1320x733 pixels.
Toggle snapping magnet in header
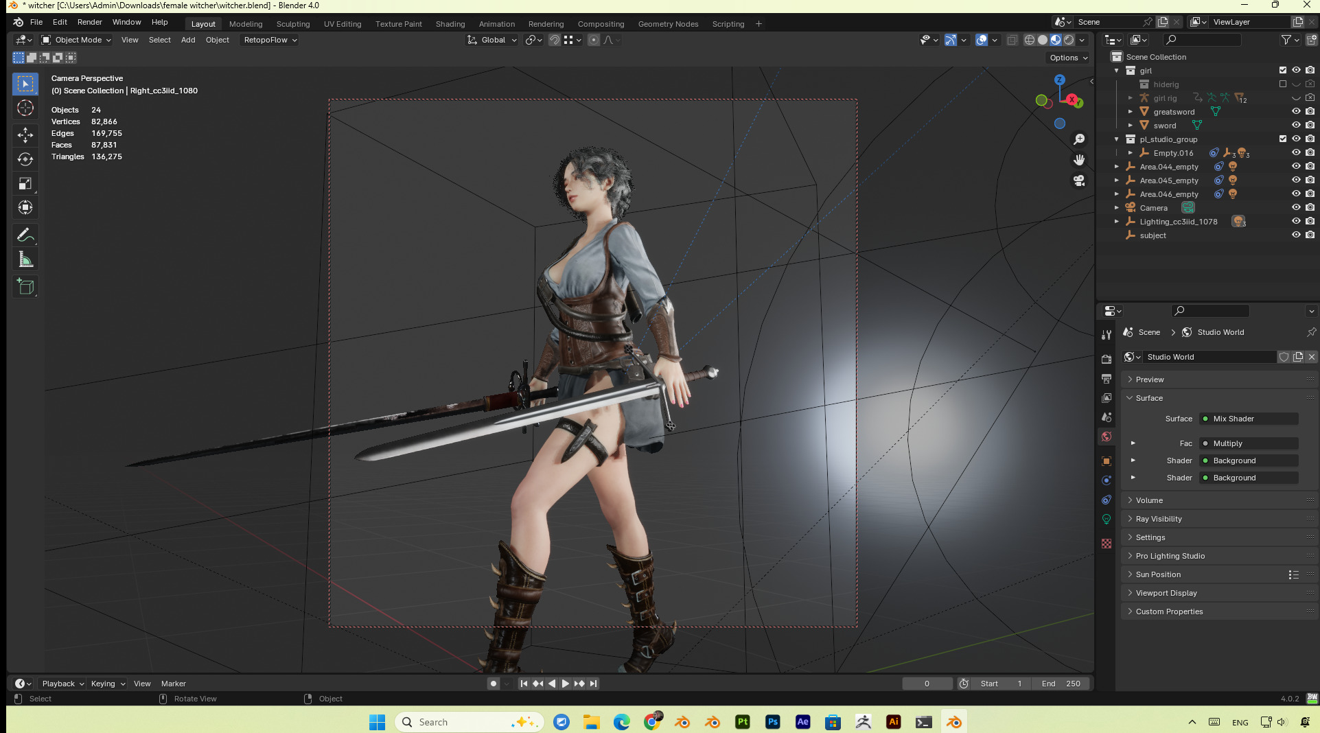click(x=554, y=40)
